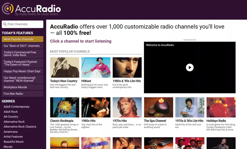Image resolution: width=247 pixels, height=149 pixels.
Task: Click the search magnifier icon
Action: (5, 24)
